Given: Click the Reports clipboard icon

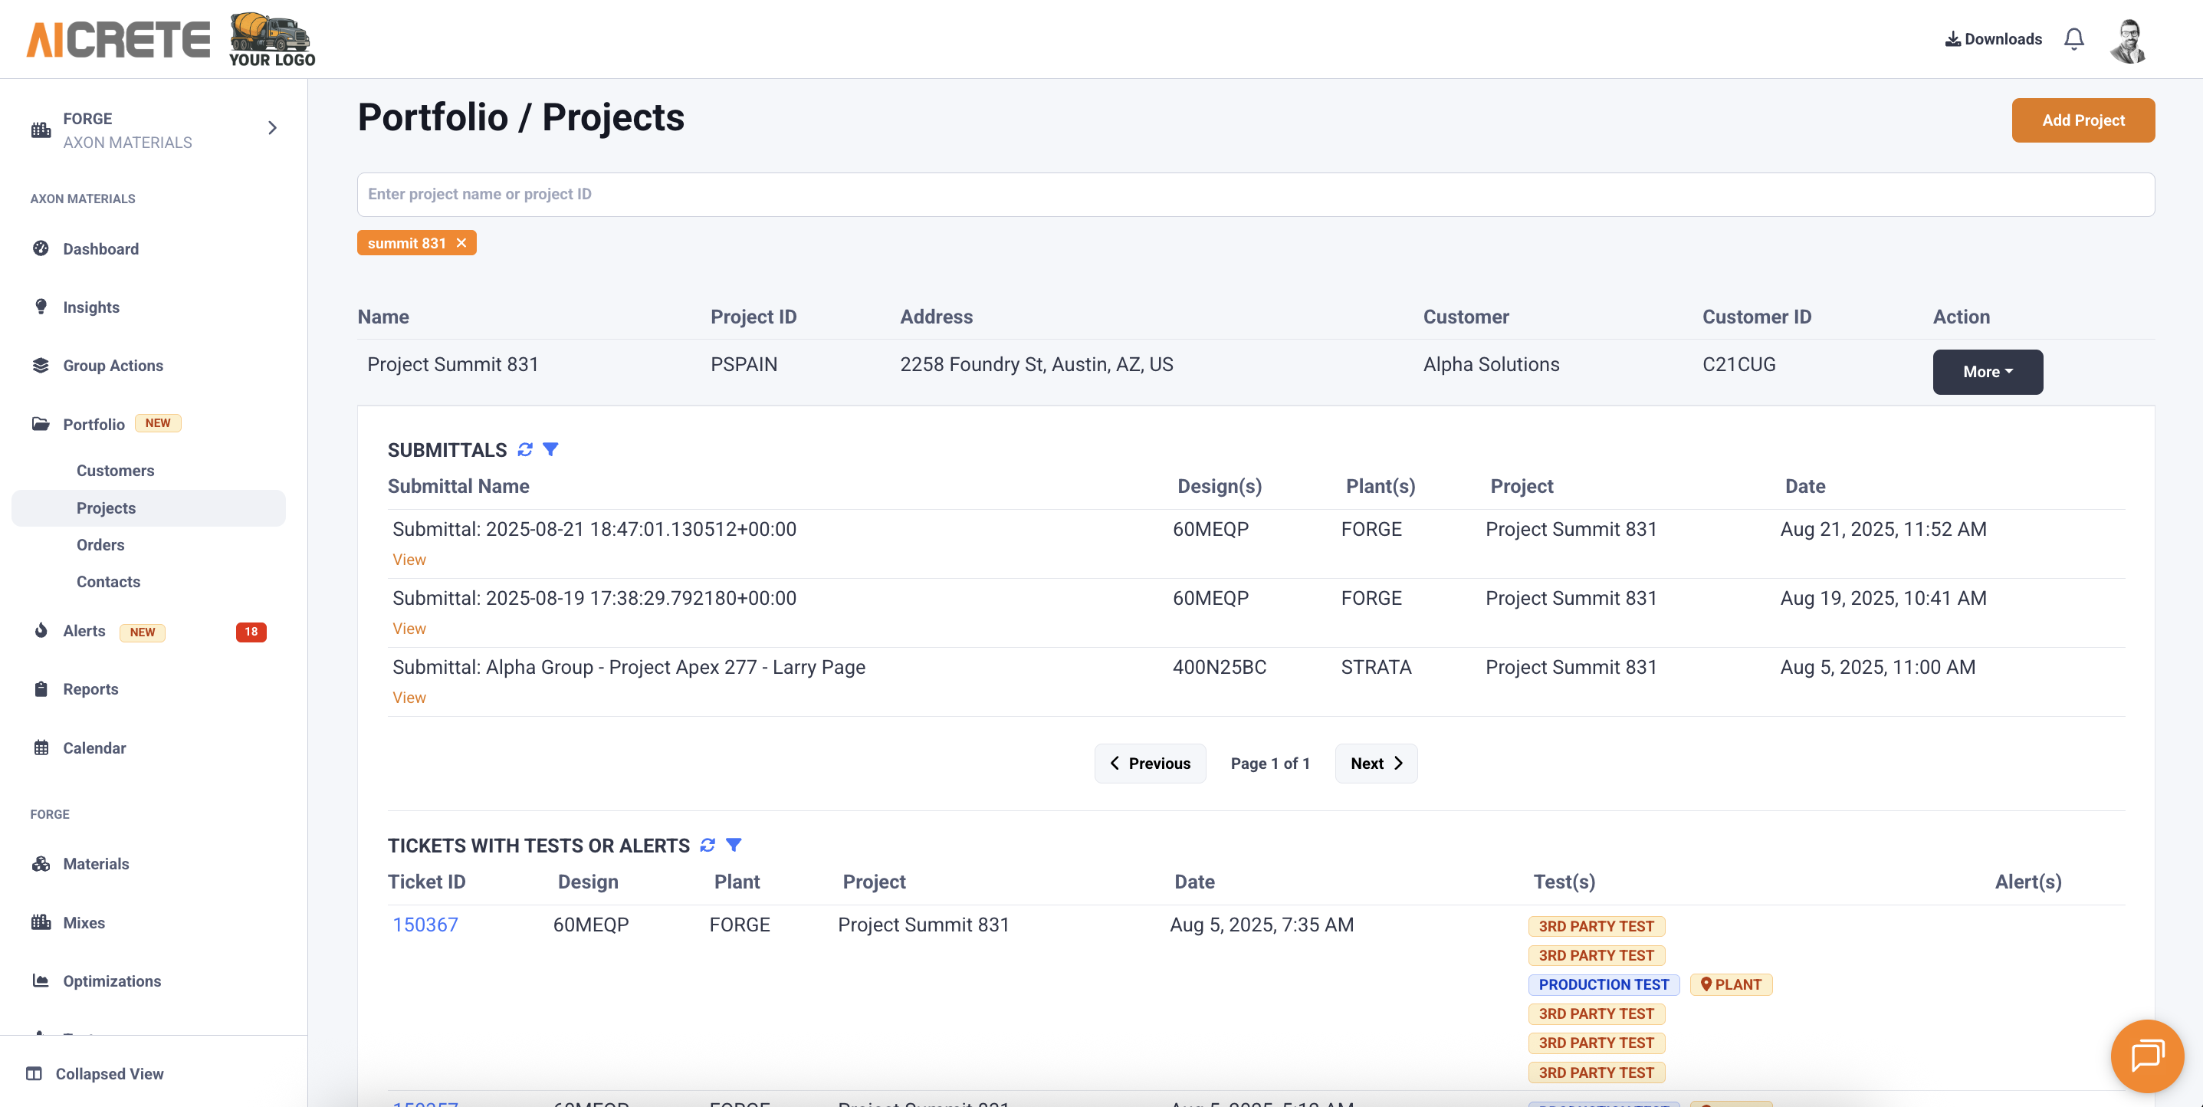Looking at the screenshot, I should [x=41, y=688].
